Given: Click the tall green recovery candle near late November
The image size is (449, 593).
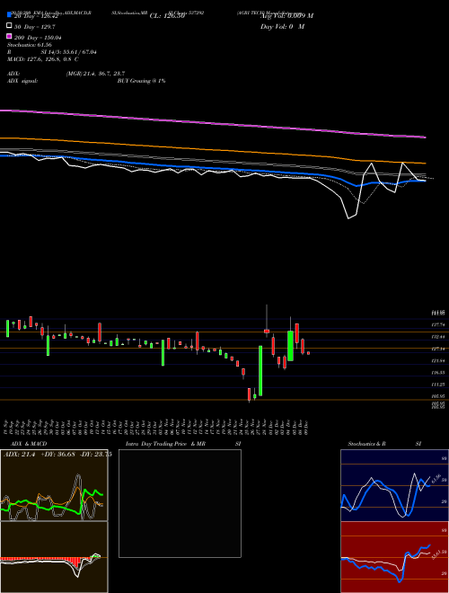Looking at the screenshot, I should click(260, 370).
